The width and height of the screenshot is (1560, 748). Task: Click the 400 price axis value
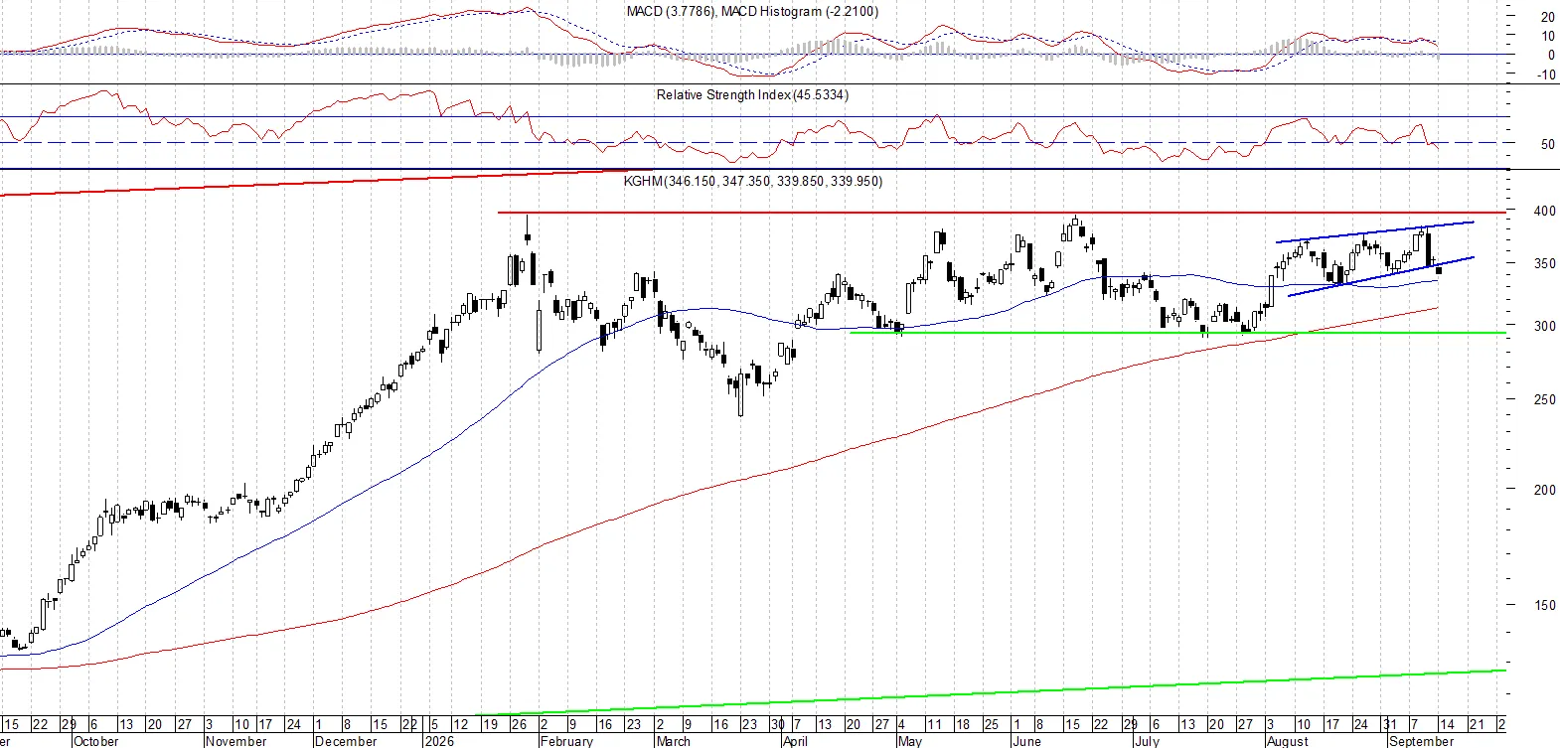coord(1545,211)
